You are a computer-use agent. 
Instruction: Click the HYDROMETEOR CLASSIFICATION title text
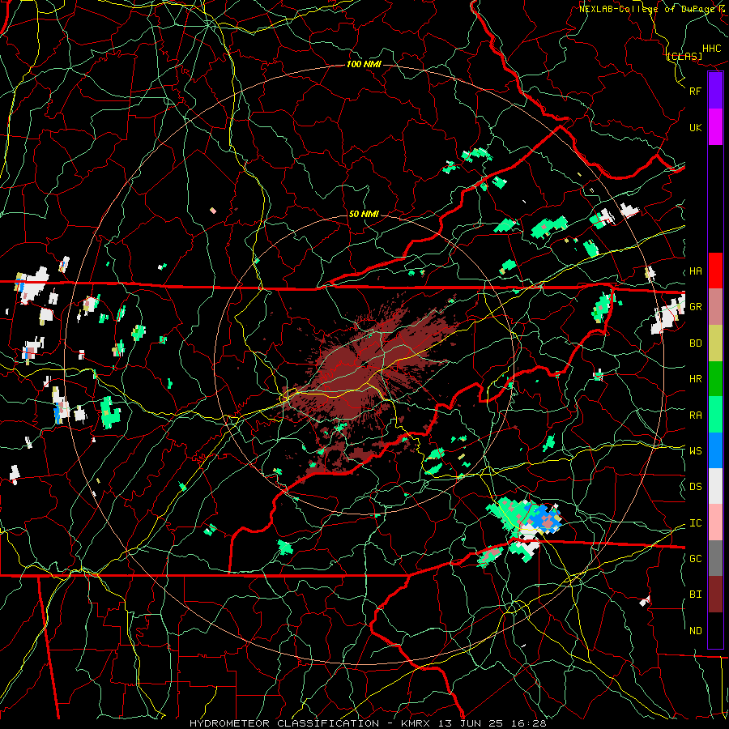[x=284, y=723]
